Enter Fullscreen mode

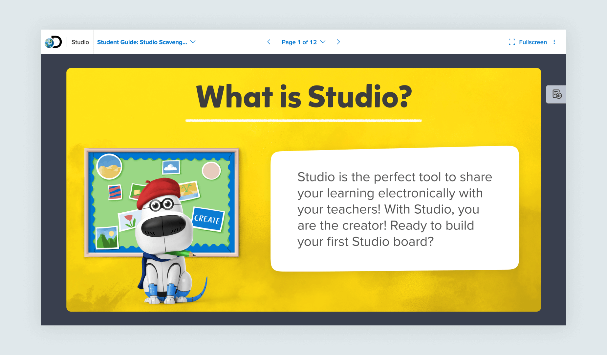528,42
